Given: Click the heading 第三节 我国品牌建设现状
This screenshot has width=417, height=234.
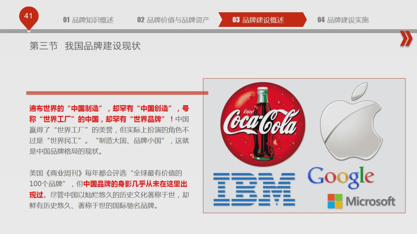Looking at the screenshot, I should click(x=85, y=46).
